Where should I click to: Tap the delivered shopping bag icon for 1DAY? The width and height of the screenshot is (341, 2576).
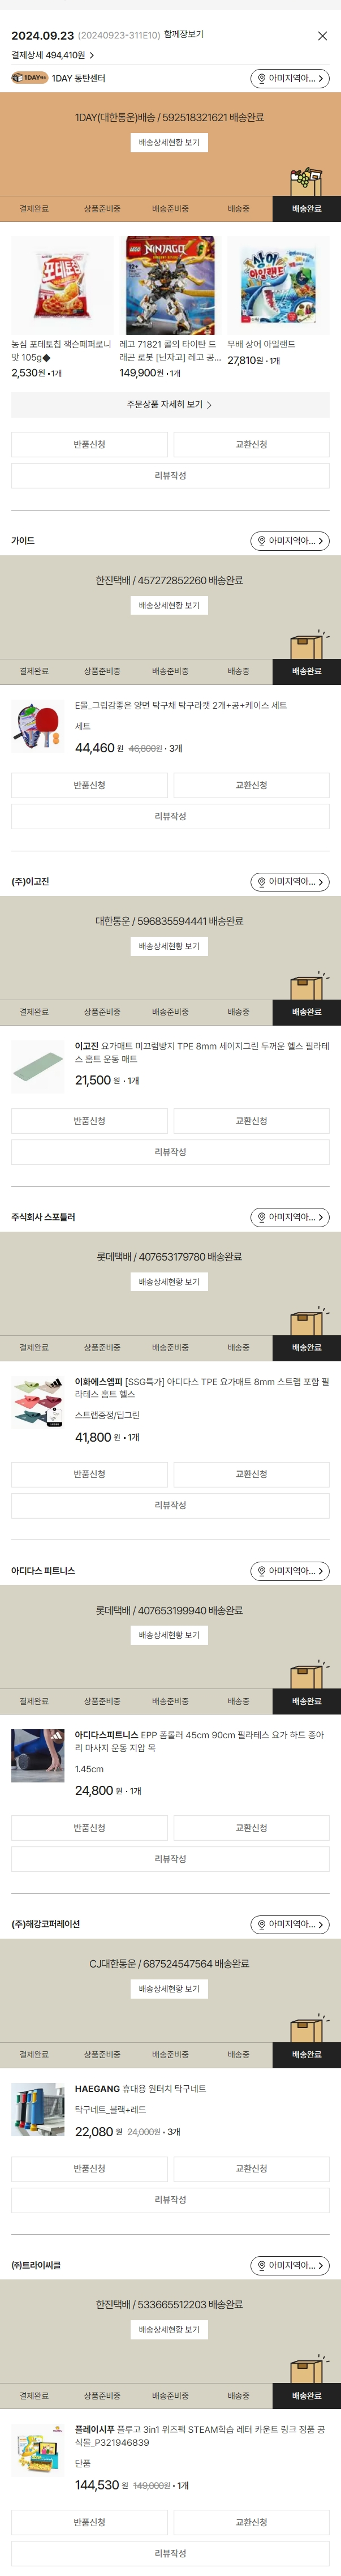click(x=307, y=181)
